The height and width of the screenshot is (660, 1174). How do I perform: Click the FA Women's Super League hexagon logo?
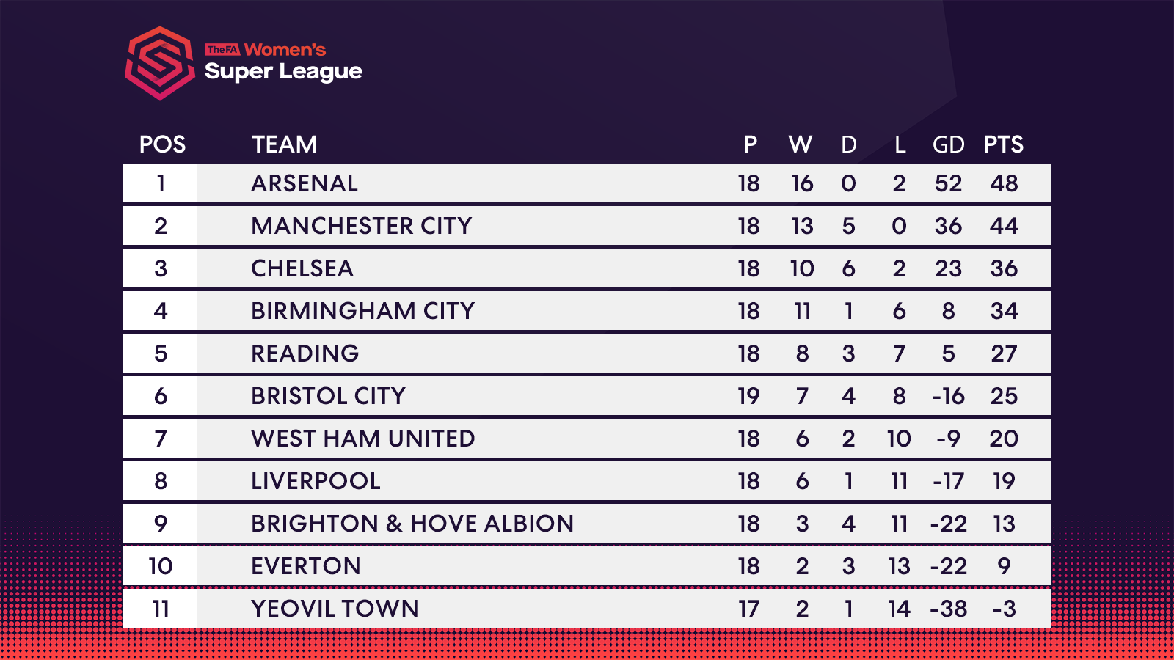point(160,63)
